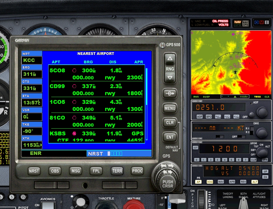
Task: Click the ADF FLT/ET timer button
Action: [x=227, y=117]
